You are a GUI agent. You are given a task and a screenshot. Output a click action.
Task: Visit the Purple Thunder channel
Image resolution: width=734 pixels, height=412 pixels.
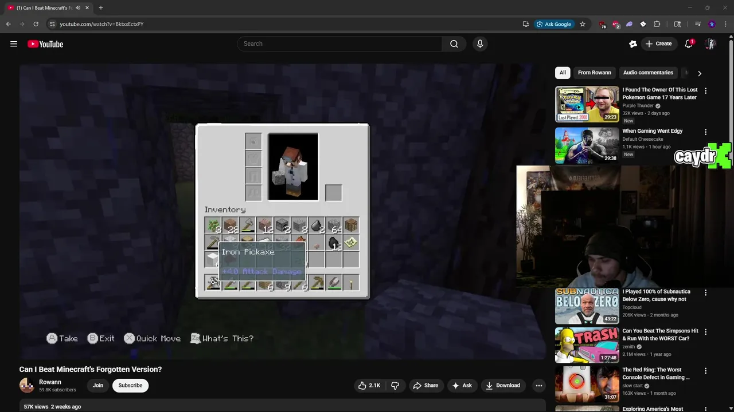pyautogui.click(x=638, y=106)
